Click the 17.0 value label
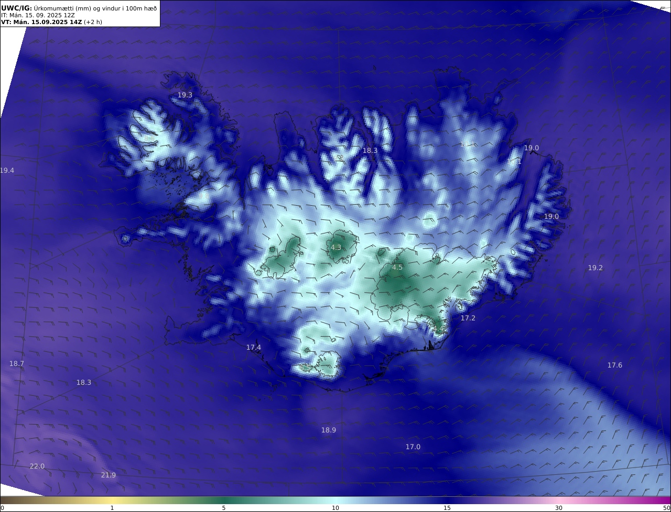 [413, 447]
